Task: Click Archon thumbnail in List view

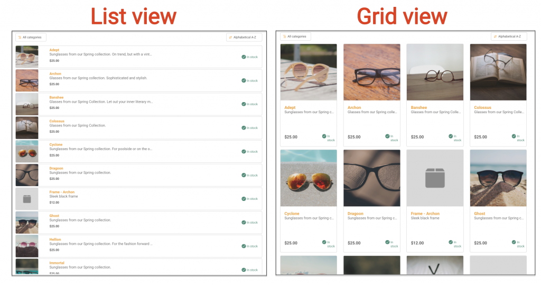Action: [x=27, y=80]
